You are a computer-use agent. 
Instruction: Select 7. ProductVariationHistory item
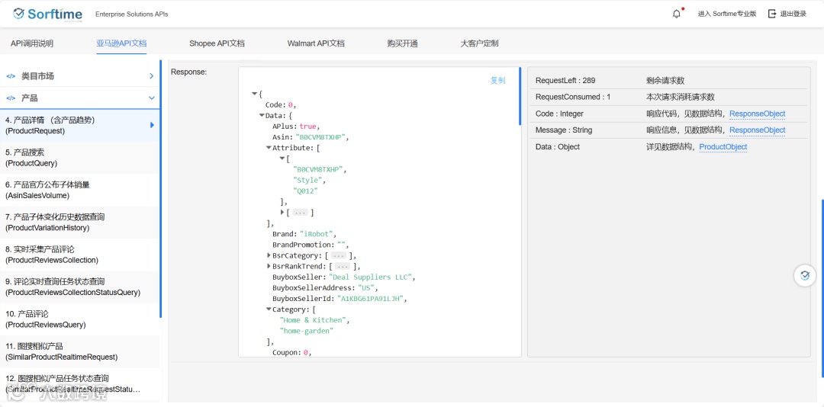point(80,222)
